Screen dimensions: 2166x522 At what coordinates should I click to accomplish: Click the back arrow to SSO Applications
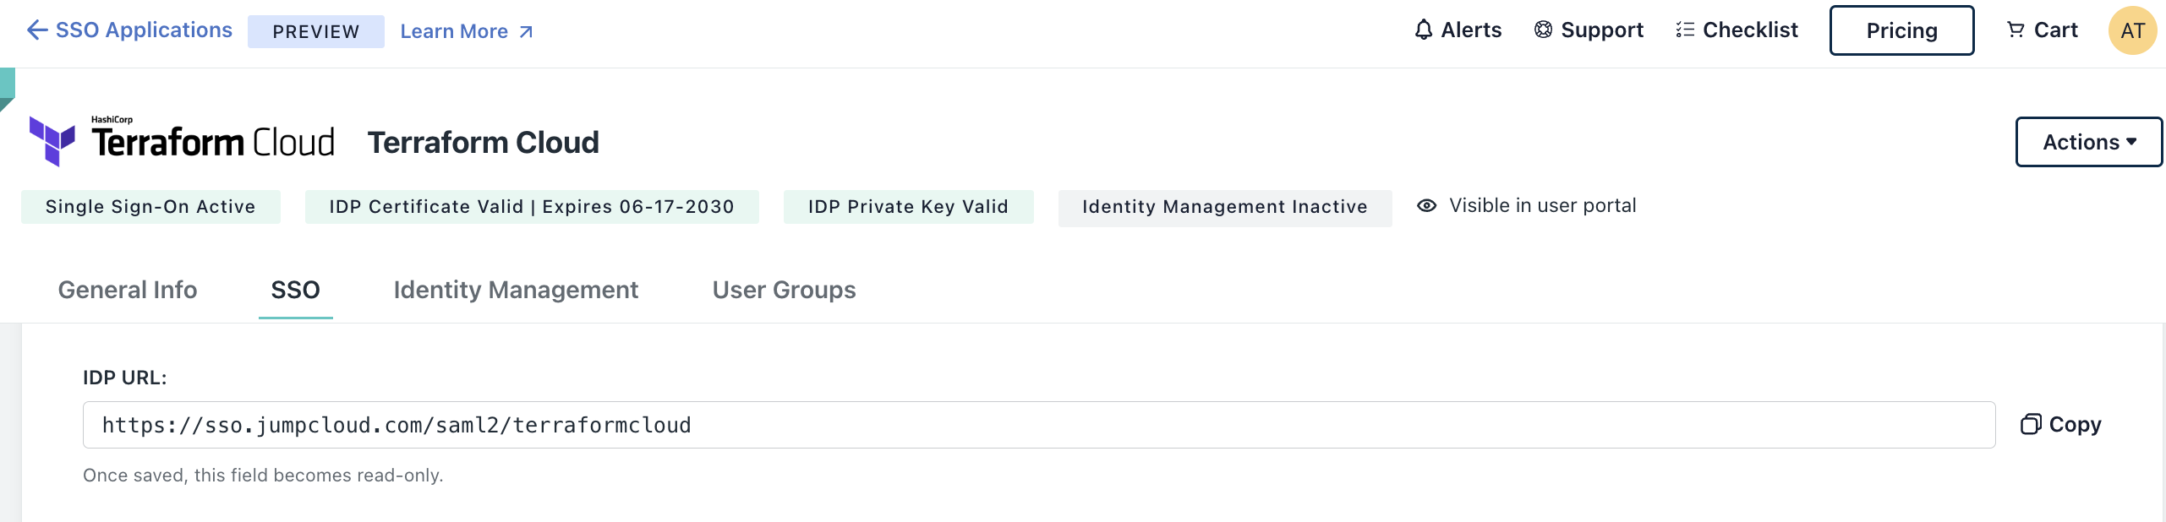[x=37, y=30]
